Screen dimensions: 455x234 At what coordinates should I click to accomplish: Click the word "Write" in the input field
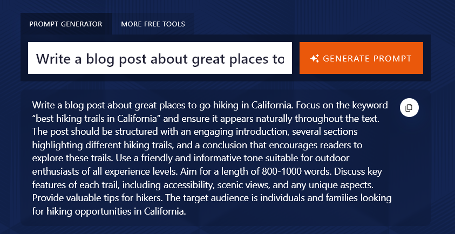pyautogui.click(x=53, y=58)
